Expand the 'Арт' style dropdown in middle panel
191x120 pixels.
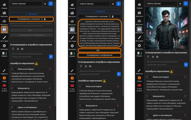[99, 50]
